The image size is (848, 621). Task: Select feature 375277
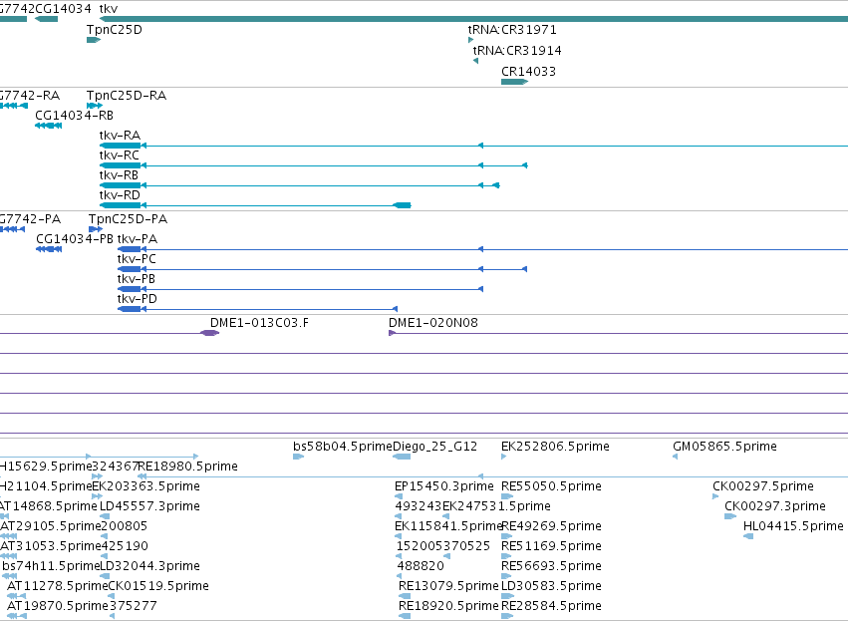[x=134, y=606]
